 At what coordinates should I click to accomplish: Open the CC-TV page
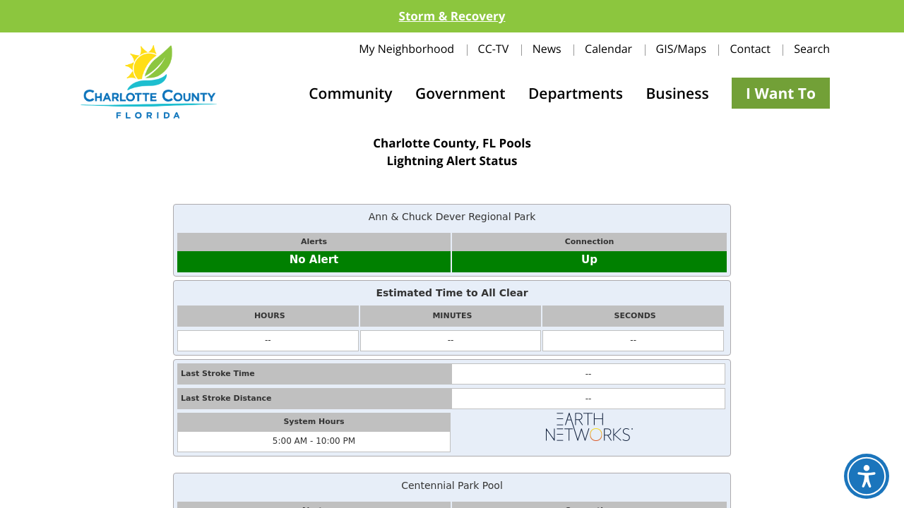coord(493,49)
